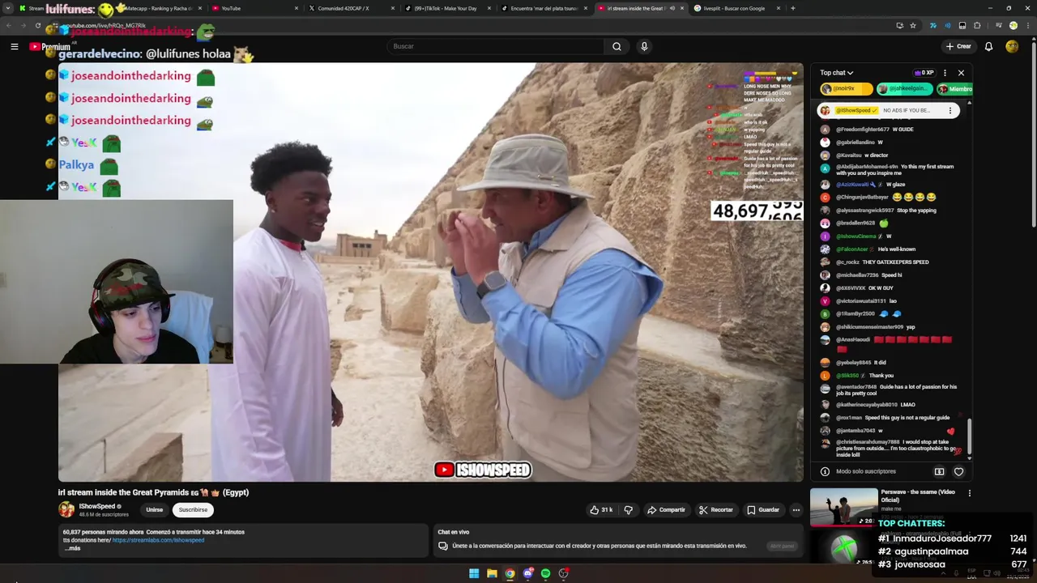
Task: Click the search magnifier button
Action: coord(617,46)
